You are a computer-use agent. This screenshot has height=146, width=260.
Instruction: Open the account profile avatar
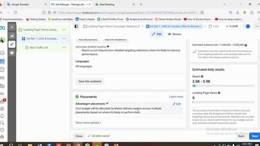point(2,40)
